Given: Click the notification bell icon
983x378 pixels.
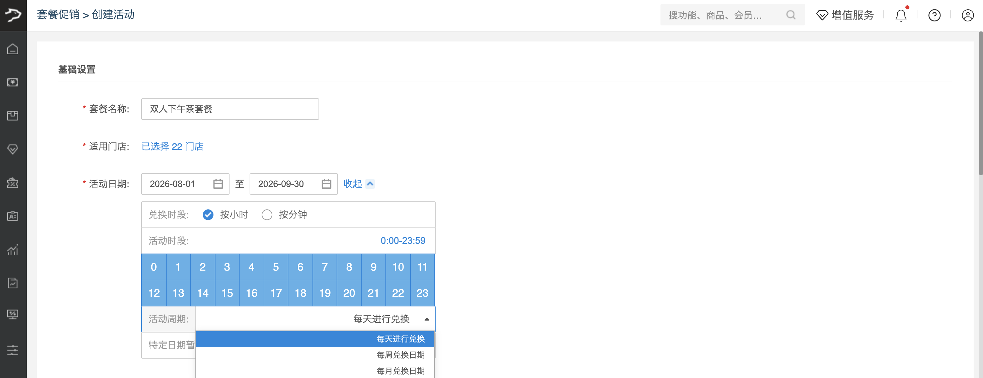Looking at the screenshot, I should pos(901,15).
